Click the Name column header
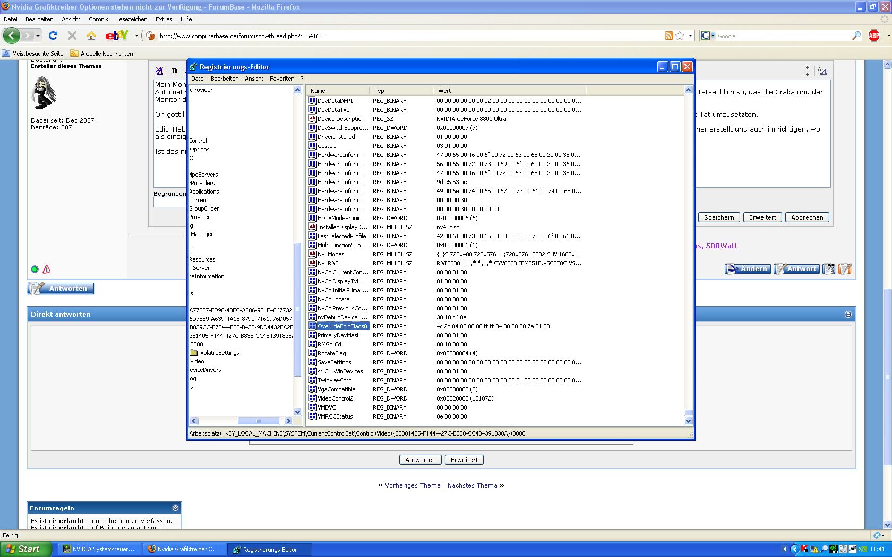 [338, 91]
